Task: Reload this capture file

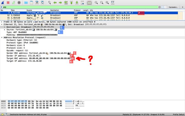Action: click(42, 3)
